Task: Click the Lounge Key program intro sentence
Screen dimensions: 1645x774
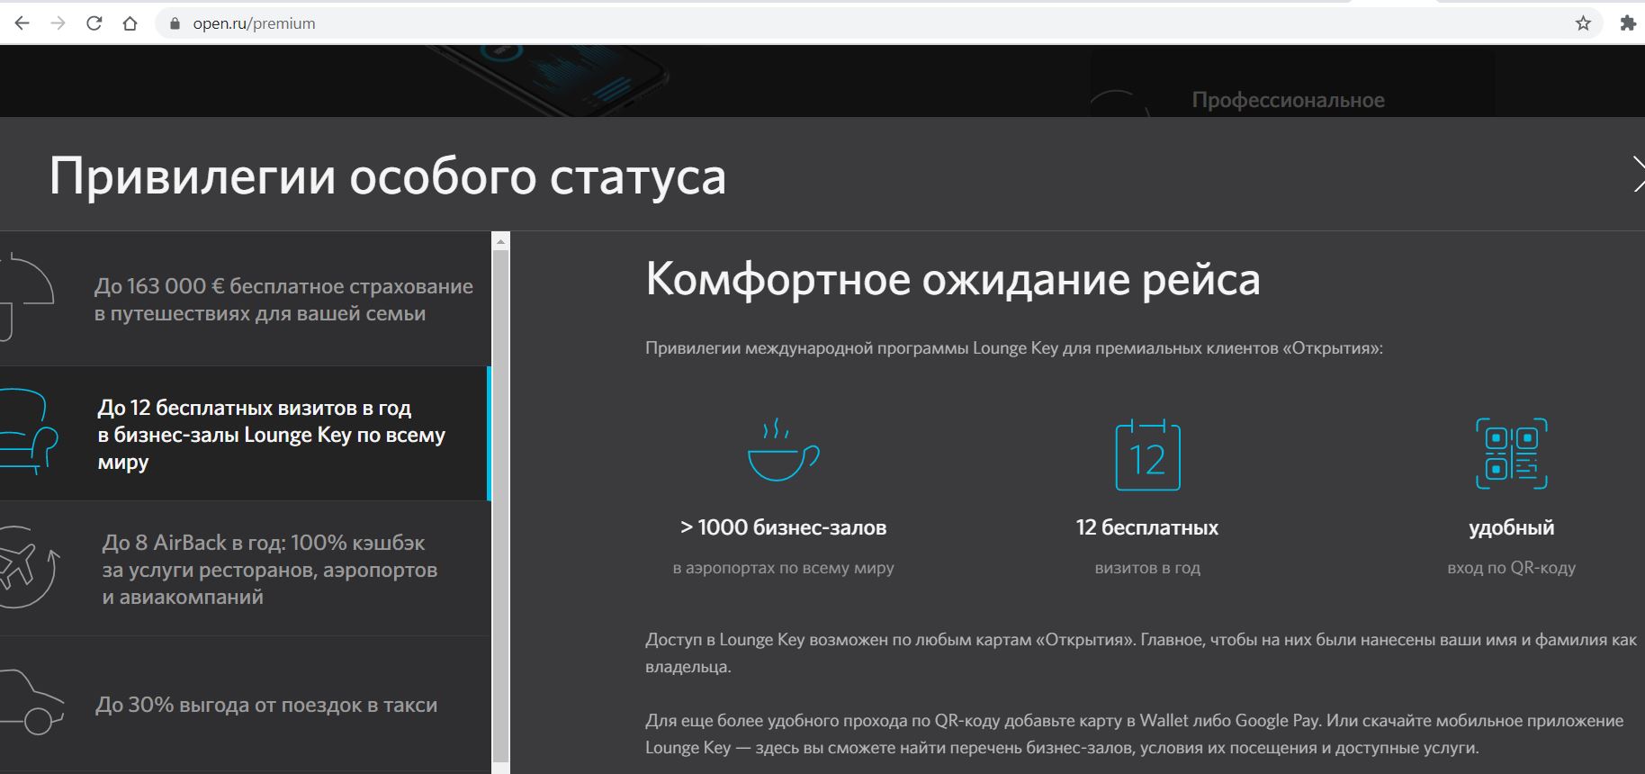Action: pos(1014,348)
